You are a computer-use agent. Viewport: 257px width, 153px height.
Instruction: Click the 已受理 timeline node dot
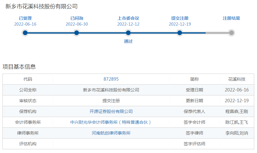point(25,33)
